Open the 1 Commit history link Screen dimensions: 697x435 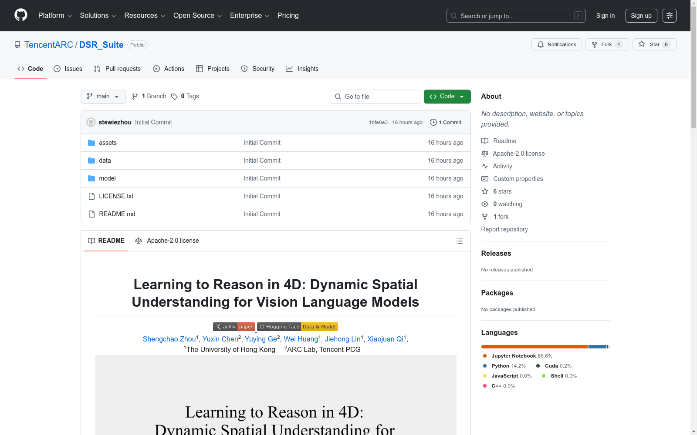(446, 122)
